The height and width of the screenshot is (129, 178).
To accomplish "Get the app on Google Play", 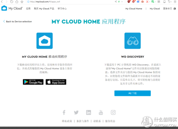I will 33,82.
